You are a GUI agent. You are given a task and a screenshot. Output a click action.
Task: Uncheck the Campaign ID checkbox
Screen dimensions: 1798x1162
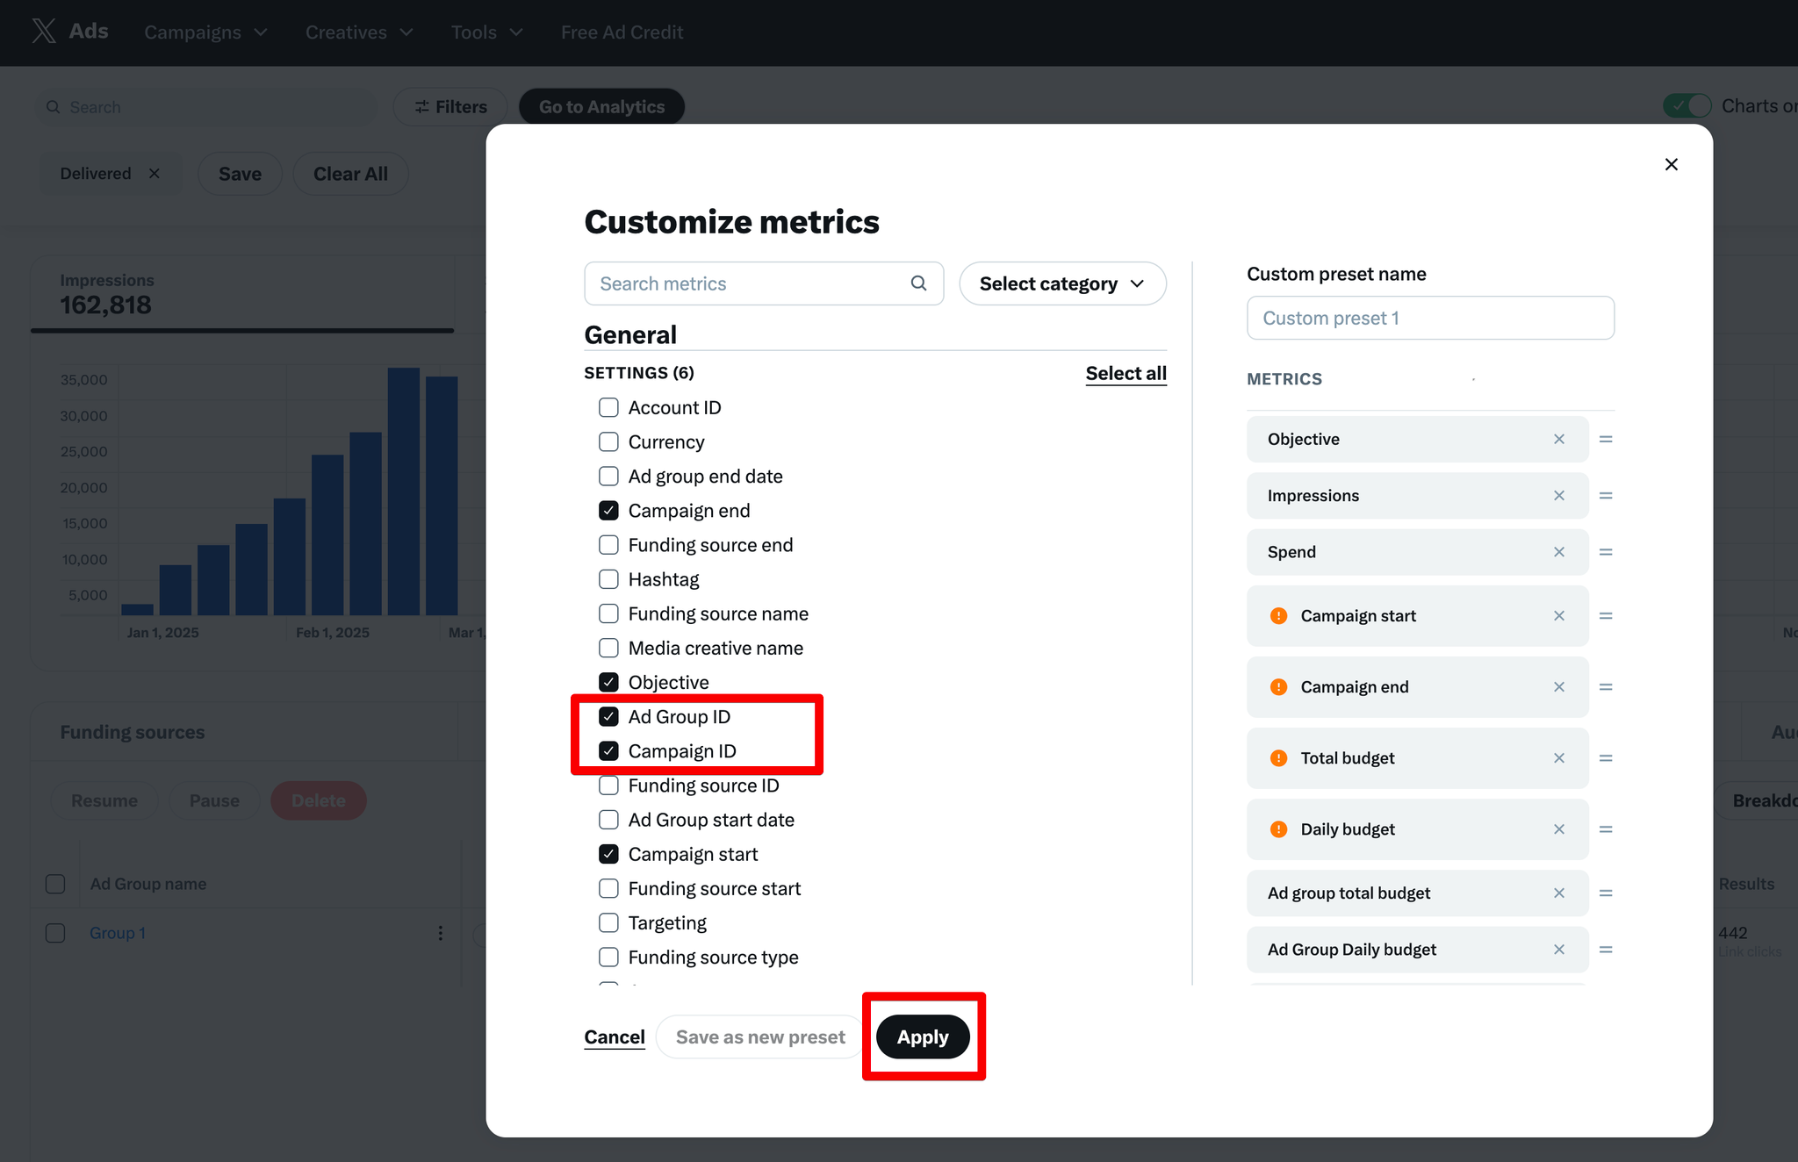[x=608, y=751]
